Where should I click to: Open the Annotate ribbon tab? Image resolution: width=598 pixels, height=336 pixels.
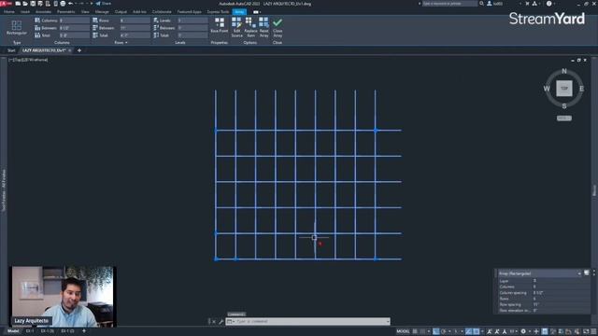(x=44, y=12)
